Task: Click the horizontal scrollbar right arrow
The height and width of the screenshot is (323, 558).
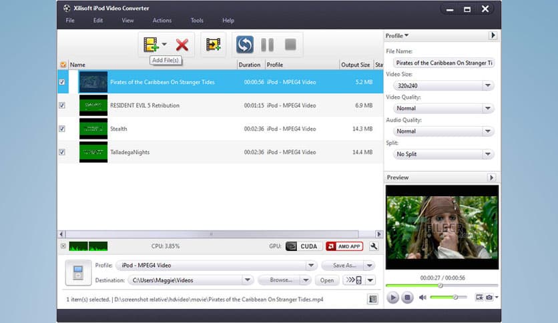Action: [x=378, y=234]
